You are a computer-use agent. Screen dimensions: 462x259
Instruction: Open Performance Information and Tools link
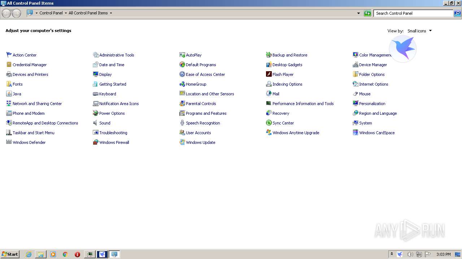pyautogui.click(x=303, y=104)
